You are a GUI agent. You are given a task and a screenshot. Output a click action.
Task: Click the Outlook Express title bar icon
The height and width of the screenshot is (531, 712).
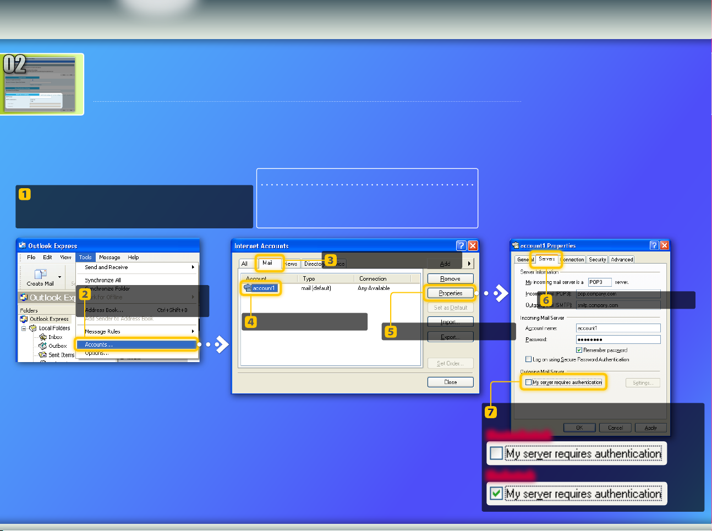click(x=23, y=245)
